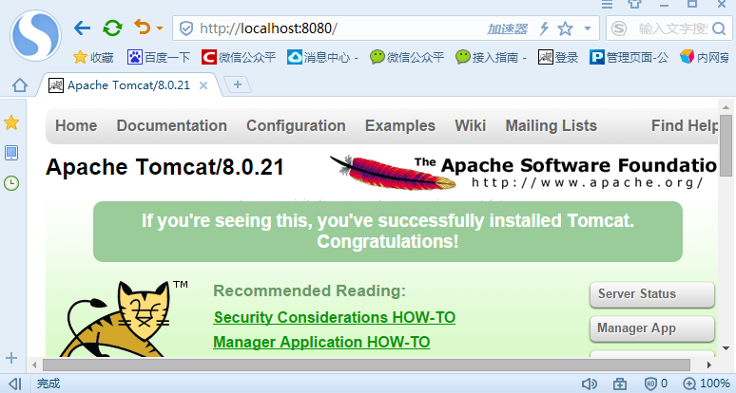Screen dimensions: 736x393
Task: Open the sidebar mobile device icon
Action: point(11,153)
